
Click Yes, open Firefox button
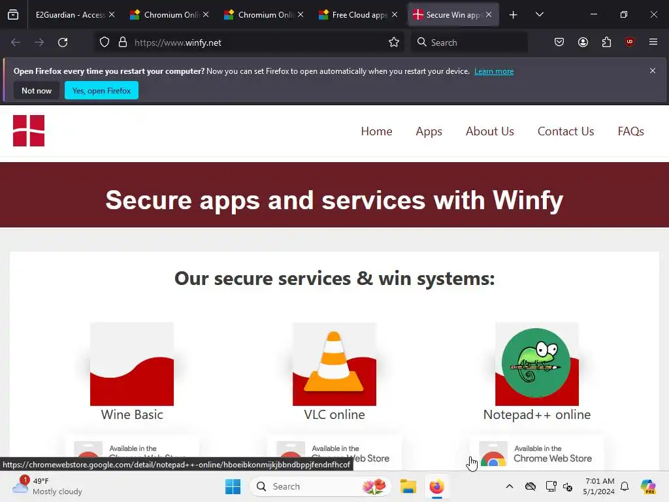(101, 90)
